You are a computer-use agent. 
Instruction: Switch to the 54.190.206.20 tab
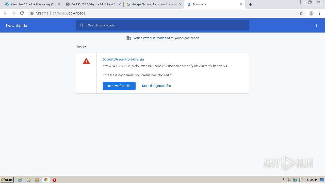tap(93, 4)
